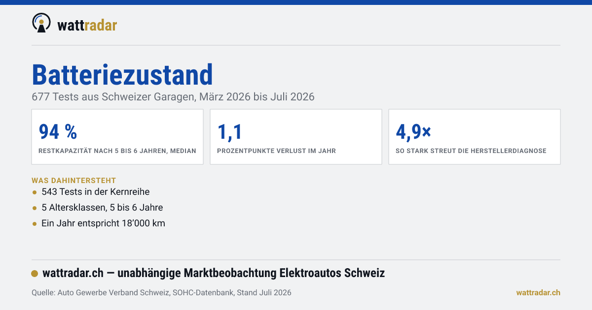Click 'Ein Jahr entspricht 18’000 km' bullet
Viewport: 592px width, 310px height.
103,223
